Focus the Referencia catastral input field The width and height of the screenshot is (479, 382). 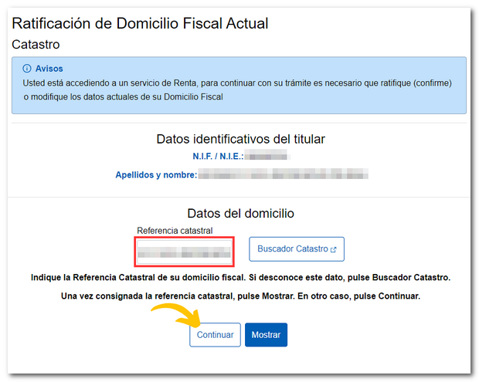pyautogui.click(x=183, y=252)
